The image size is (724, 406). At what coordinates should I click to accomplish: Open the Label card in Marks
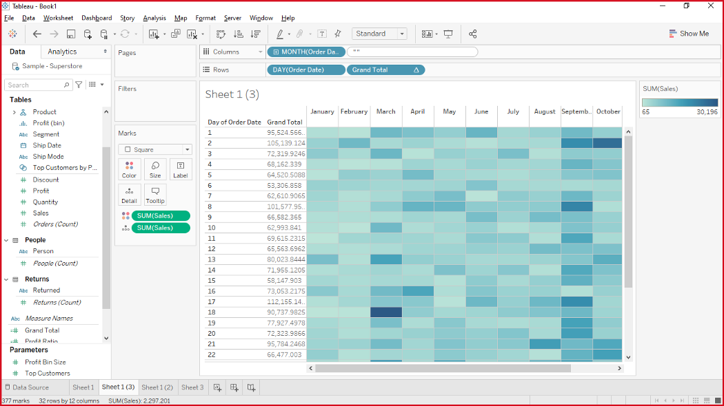(181, 169)
